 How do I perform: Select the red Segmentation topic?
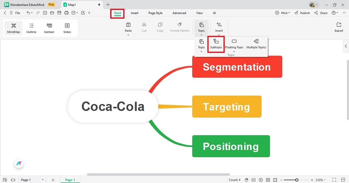[x=237, y=67]
